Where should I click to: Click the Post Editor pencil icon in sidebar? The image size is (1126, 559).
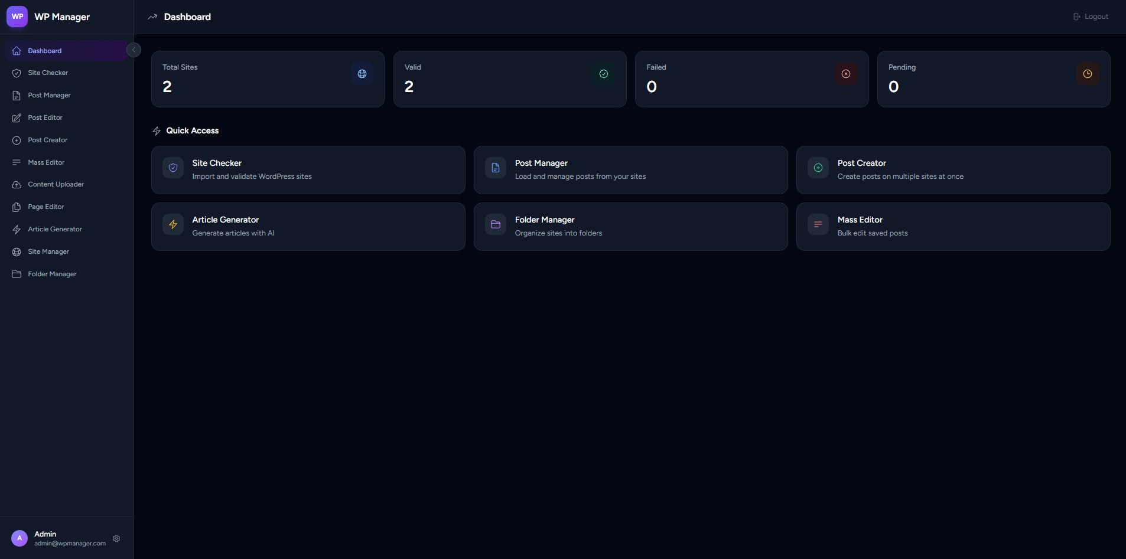[17, 118]
